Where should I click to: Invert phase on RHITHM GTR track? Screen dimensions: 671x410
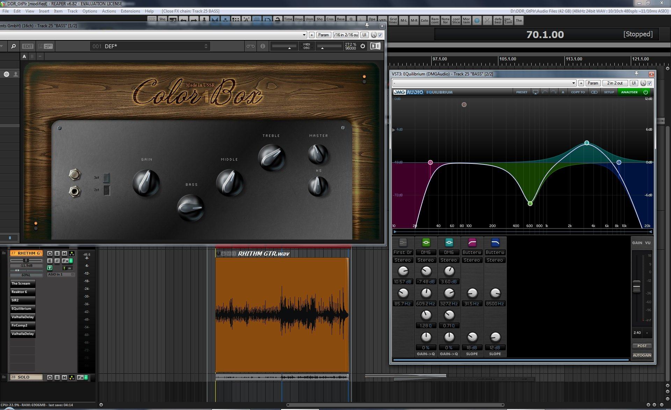tap(57, 261)
